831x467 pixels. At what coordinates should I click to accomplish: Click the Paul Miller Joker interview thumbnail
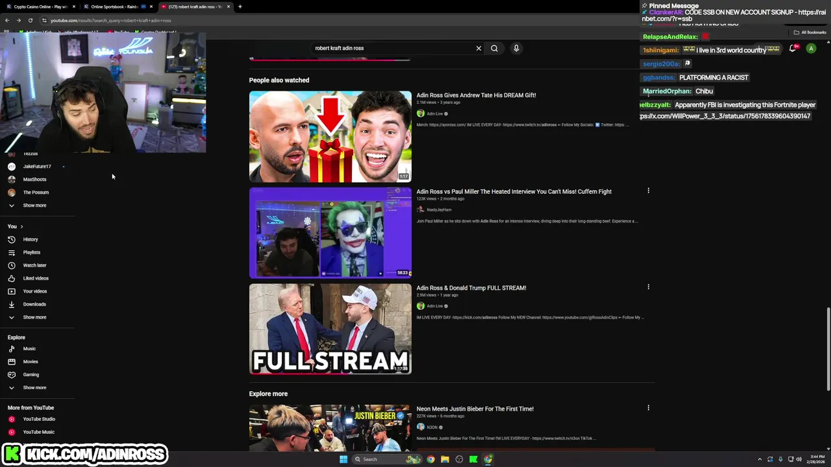pyautogui.click(x=330, y=233)
